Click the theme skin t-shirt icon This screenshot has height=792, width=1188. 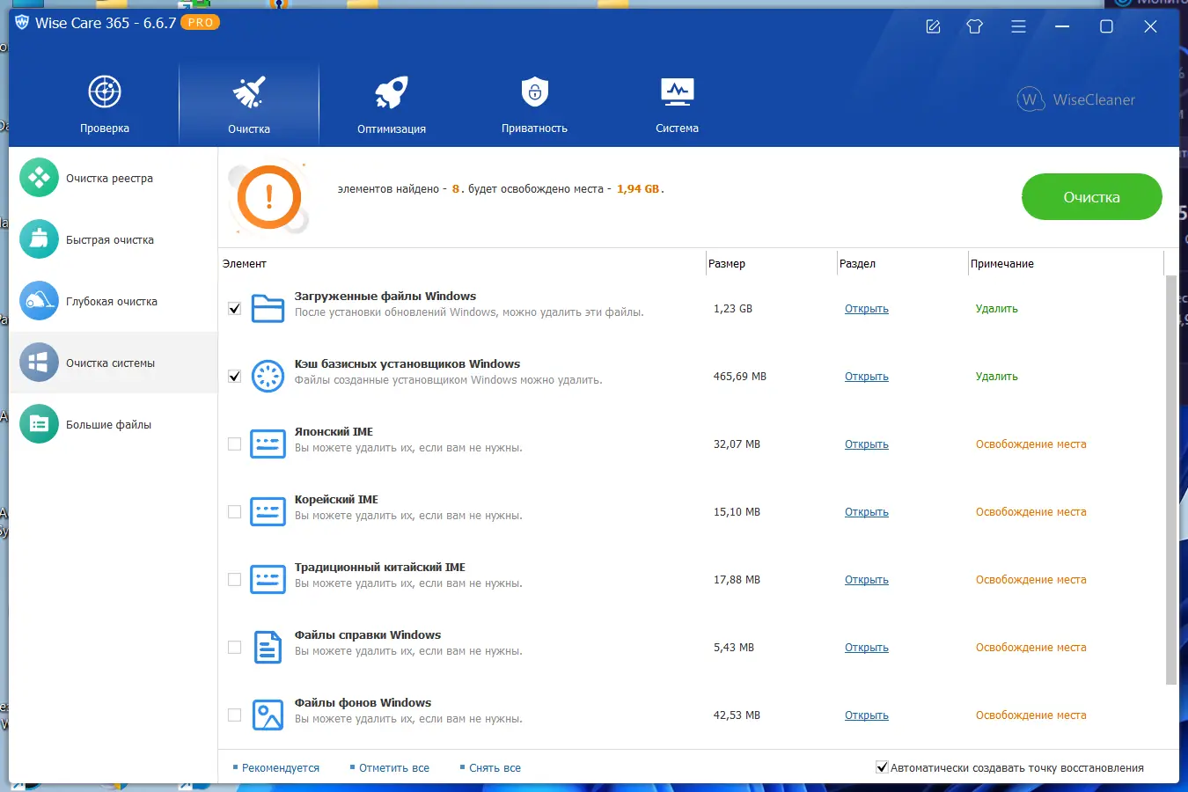click(974, 26)
